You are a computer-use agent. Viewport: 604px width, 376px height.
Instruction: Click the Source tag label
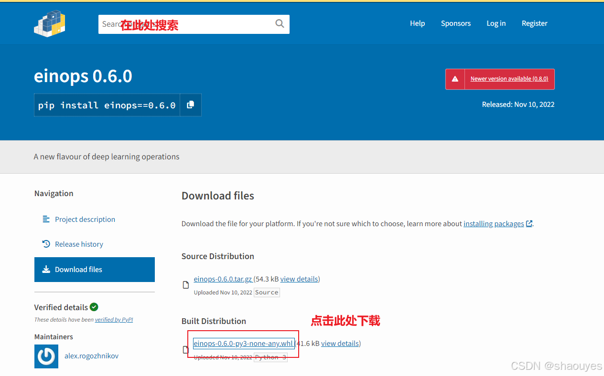click(x=267, y=292)
